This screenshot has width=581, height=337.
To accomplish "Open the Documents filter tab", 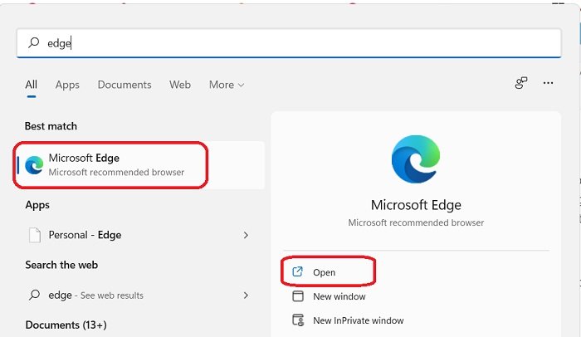I will coord(124,85).
